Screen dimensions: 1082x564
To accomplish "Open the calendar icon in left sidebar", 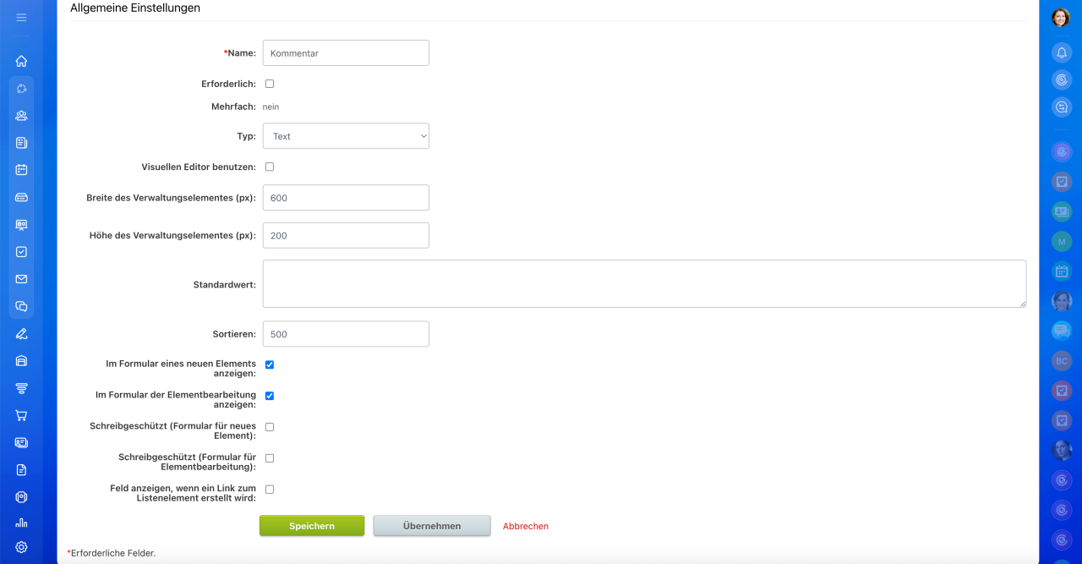I will 21,170.
